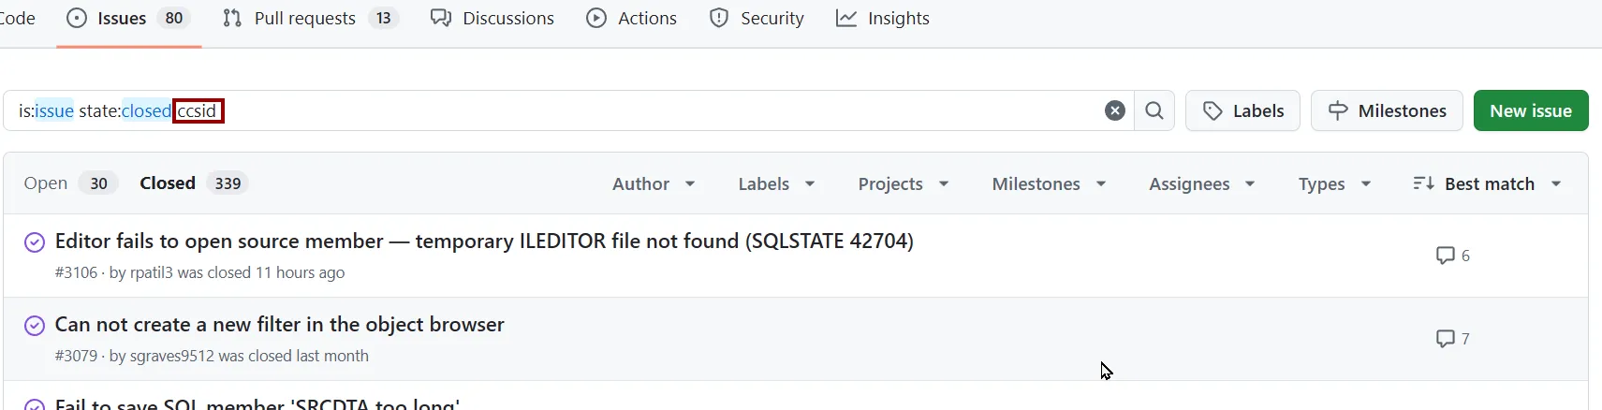Open comments on issue #3106
This screenshot has width=1602, height=410.
pyautogui.click(x=1452, y=256)
